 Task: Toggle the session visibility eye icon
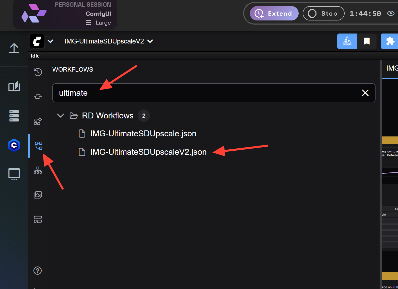[391, 13]
